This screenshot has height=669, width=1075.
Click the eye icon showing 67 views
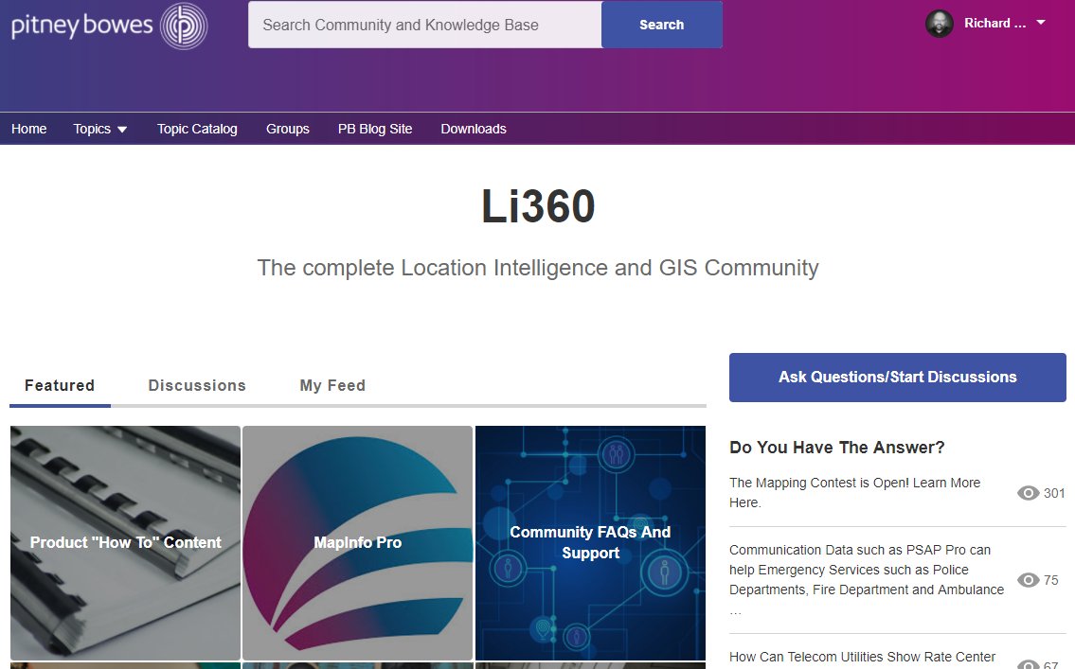[x=1028, y=665]
